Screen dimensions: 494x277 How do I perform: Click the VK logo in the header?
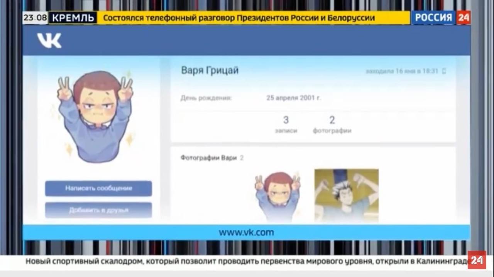[x=49, y=40]
